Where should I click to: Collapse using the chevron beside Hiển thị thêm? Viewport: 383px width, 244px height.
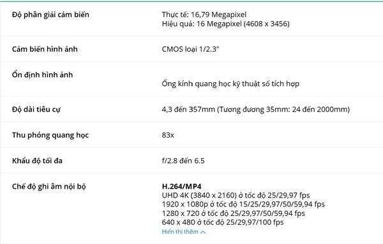pos(203,232)
